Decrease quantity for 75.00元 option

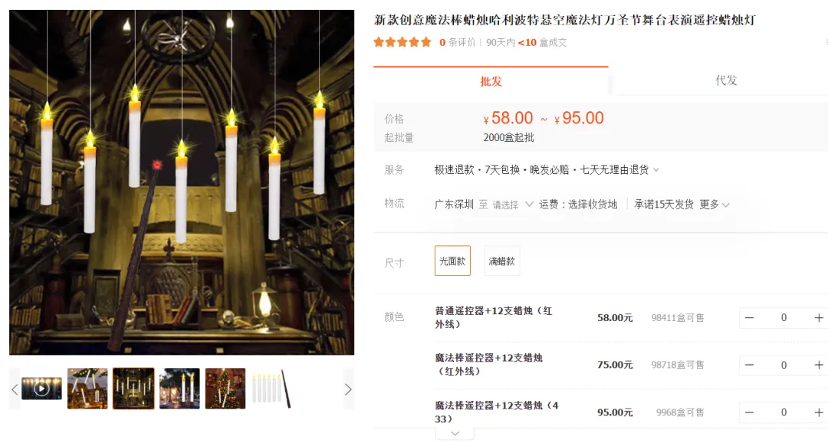[749, 365]
